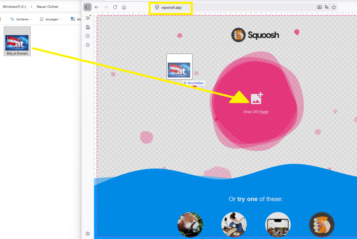357x239 pixels.
Task: Open the bookmarks star in sidebar
Action: [88, 45]
